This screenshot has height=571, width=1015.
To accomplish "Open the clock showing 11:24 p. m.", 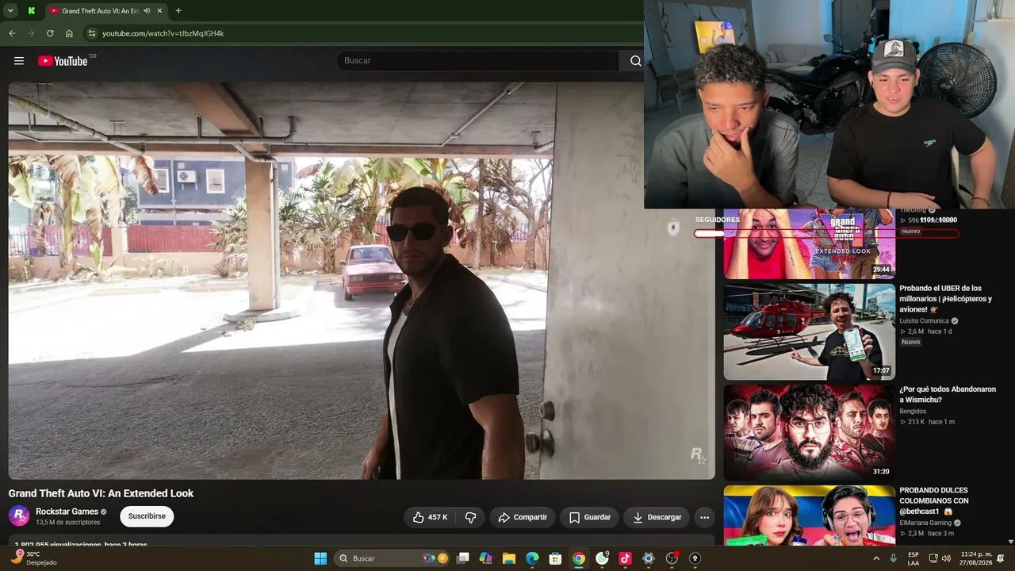I will point(976,558).
